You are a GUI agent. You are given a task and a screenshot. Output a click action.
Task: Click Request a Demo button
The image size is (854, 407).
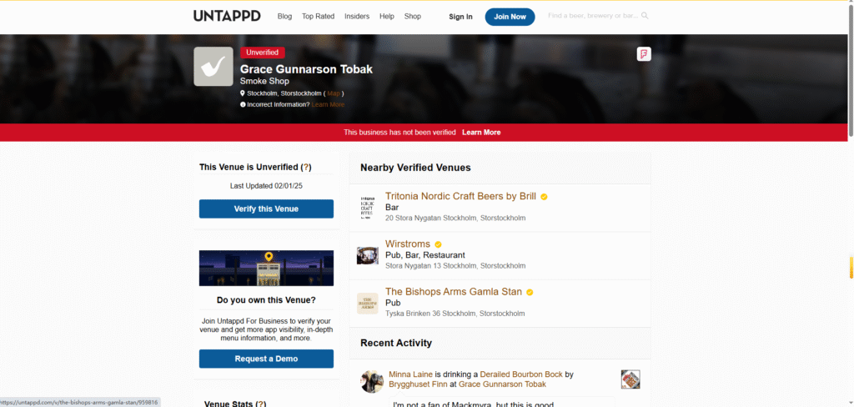pyautogui.click(x=266, y=359)
